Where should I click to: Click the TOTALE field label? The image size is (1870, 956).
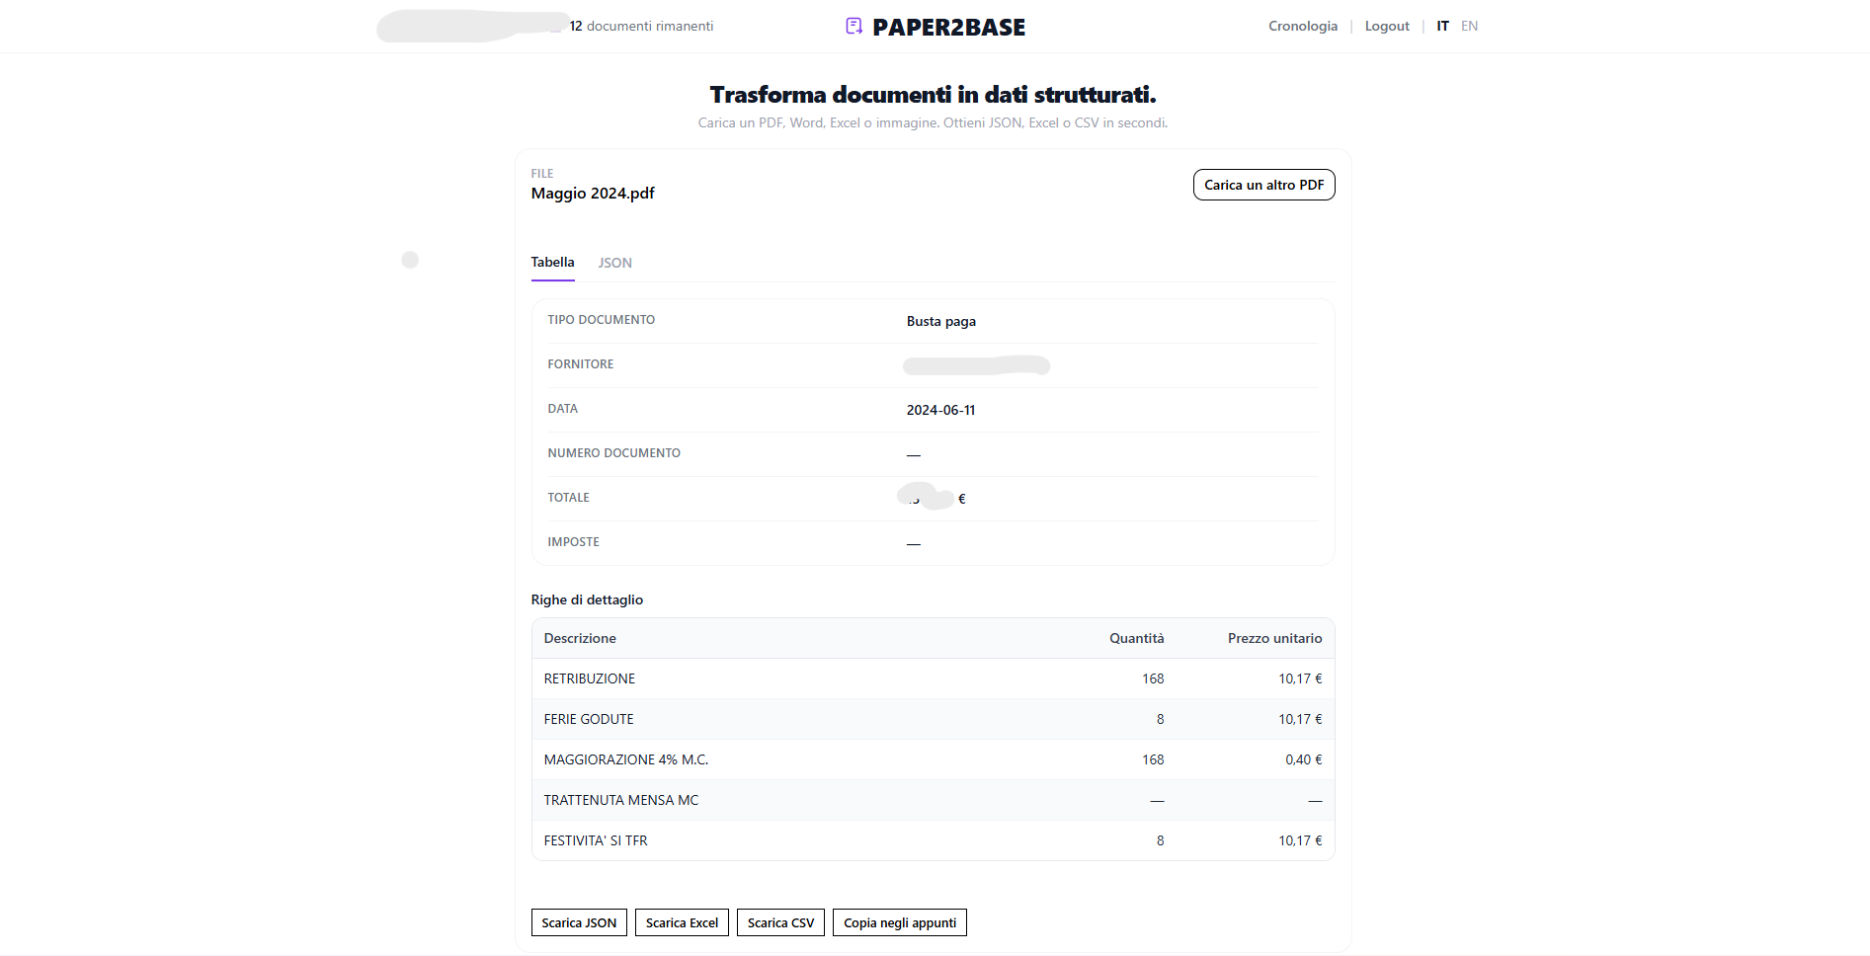point(569,498)
